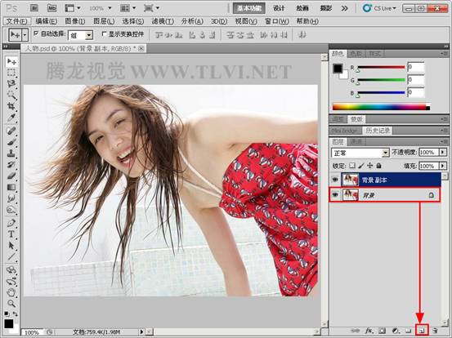Click the delete layer trash icon
The image size is (452, 338).
(x=435, y=331)
